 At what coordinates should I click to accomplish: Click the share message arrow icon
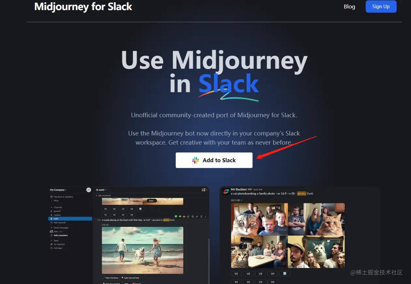pos(197,216)
